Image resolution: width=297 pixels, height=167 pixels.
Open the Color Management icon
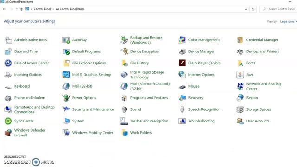point(182,40)
